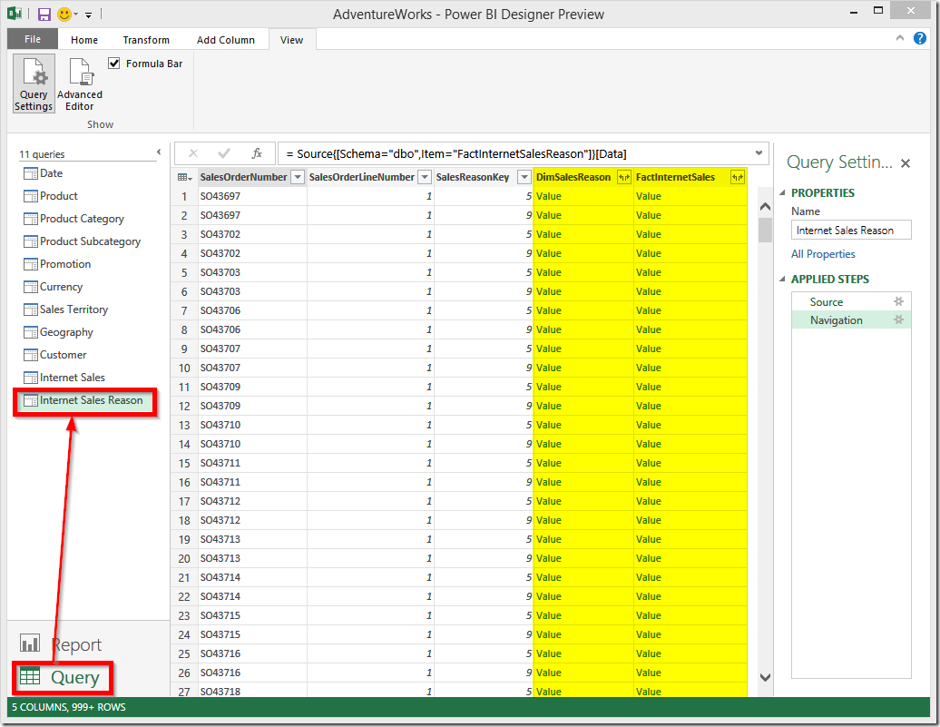Close the Query Settings pane
The width and height of the screenshot is (940, 727).
pos(906,163)
